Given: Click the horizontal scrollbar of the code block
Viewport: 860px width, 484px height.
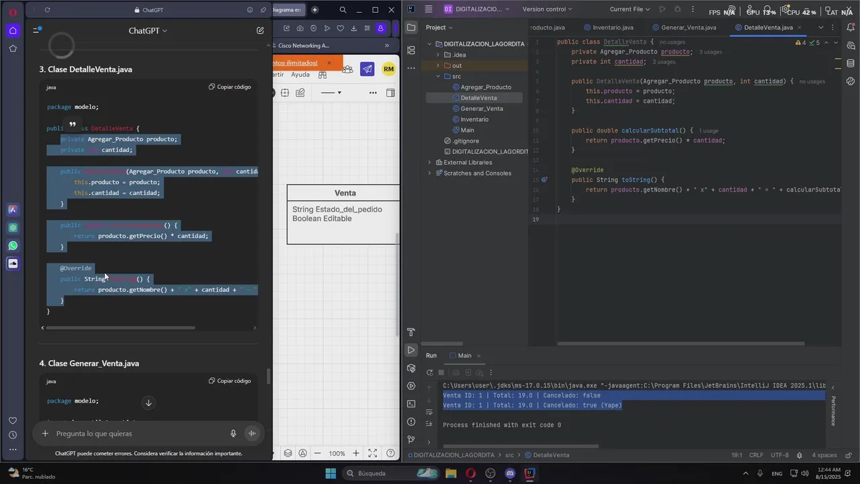Looking at the screenshot, I should (121, 328).
